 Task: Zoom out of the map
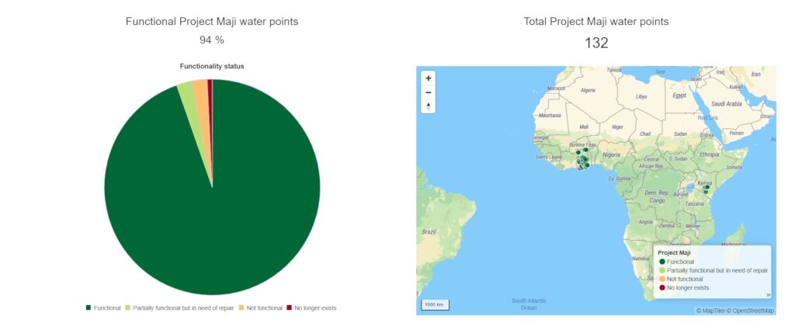tap(429, 92)
